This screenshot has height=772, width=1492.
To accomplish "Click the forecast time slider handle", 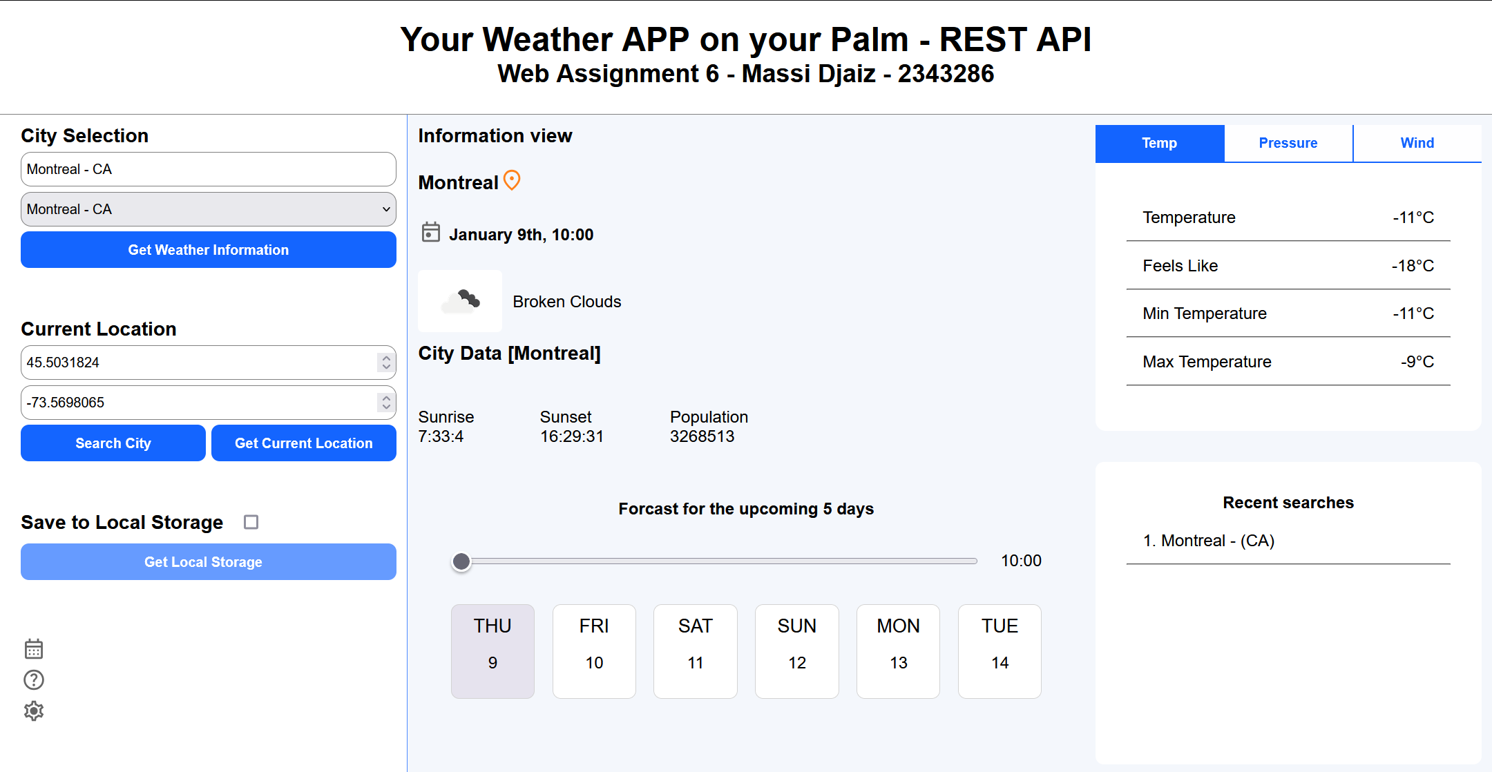I will click(x=461, y=561).
